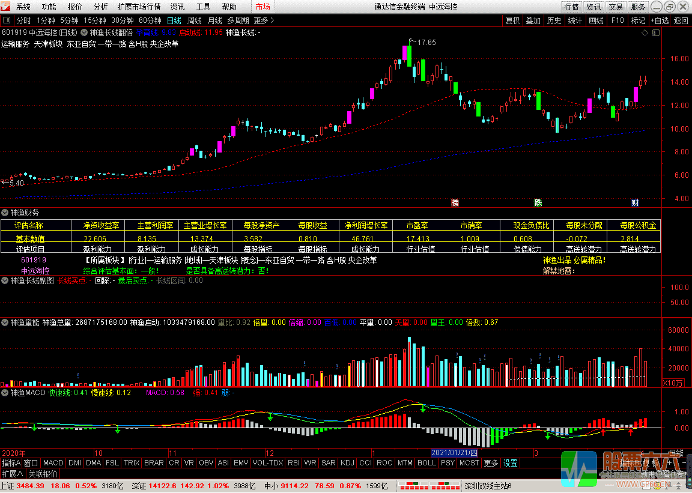Expand the 神渔财务 panel menu
The image size is (692, 493).
5,213
